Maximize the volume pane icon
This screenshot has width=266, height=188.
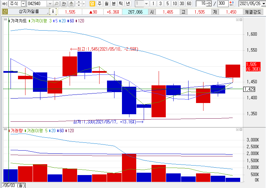237,130
